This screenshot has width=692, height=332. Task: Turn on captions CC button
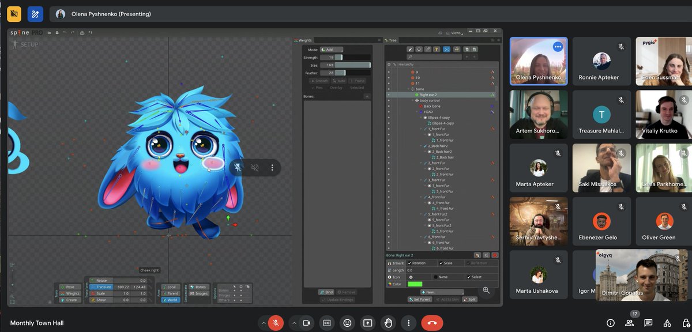326,323
